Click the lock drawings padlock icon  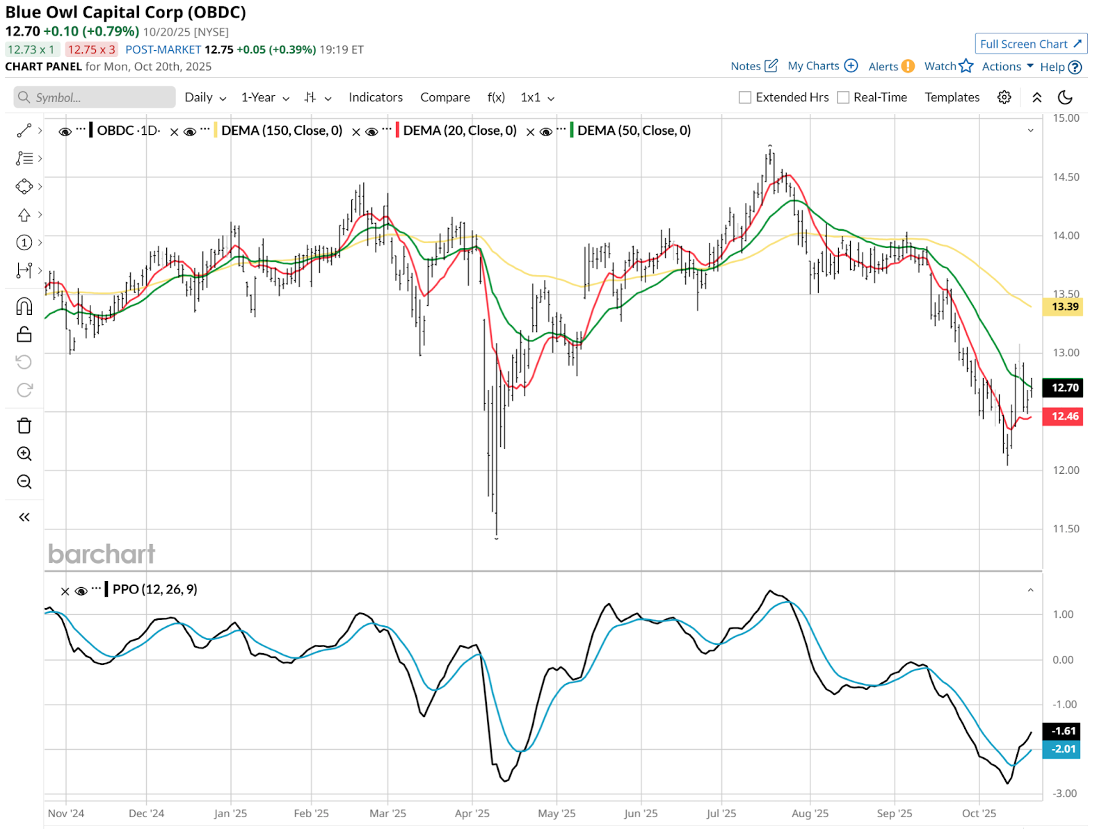click(24, 334)
